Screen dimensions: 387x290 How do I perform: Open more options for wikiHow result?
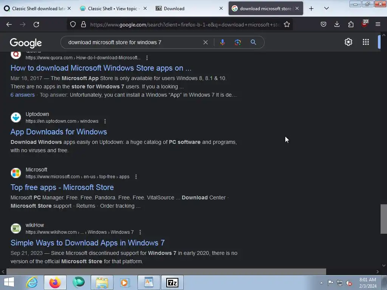[x=140, y=232]
